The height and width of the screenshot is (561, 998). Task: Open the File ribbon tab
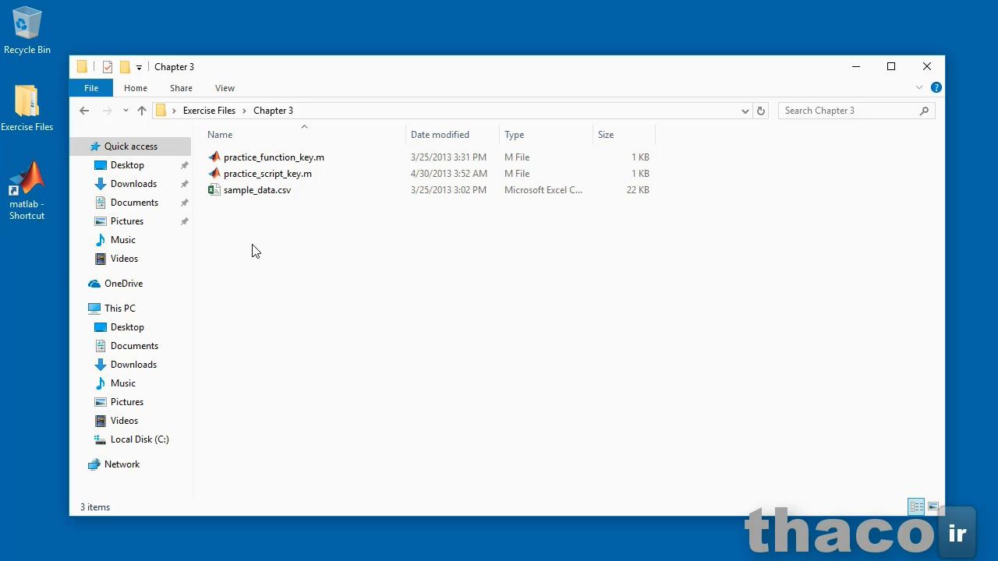(x=91, y=88)
